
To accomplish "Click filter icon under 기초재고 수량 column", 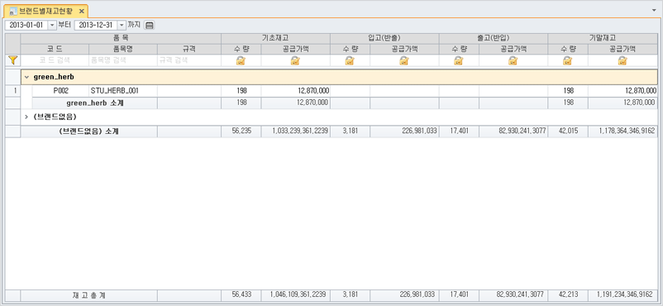I will pyautogui.click(x=241, y=60).
